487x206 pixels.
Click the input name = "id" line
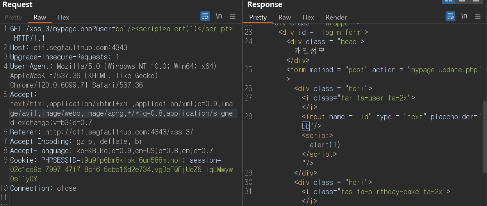point(391,116)
